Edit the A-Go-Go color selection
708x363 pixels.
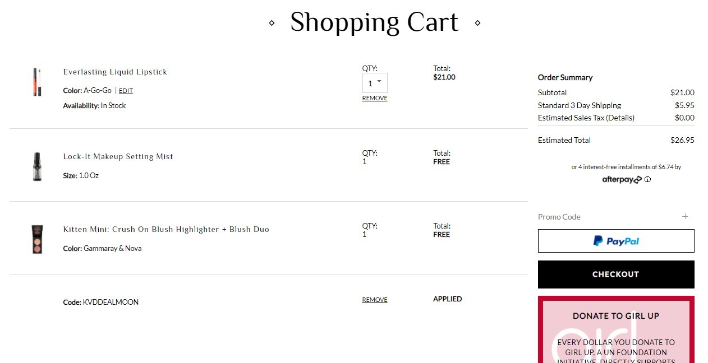point(126,91)
